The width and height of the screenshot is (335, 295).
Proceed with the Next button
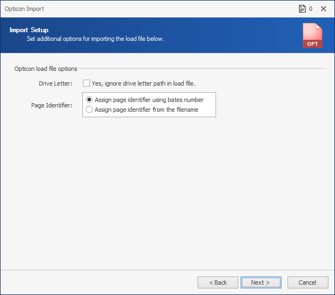point(261,282)
